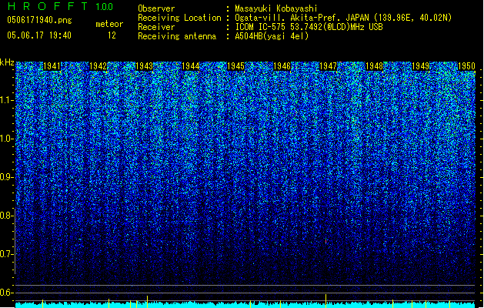Click the 0.6 frequency axis label
The width and height of the screenshot is (484, 308).
click(x=6, y=293)
